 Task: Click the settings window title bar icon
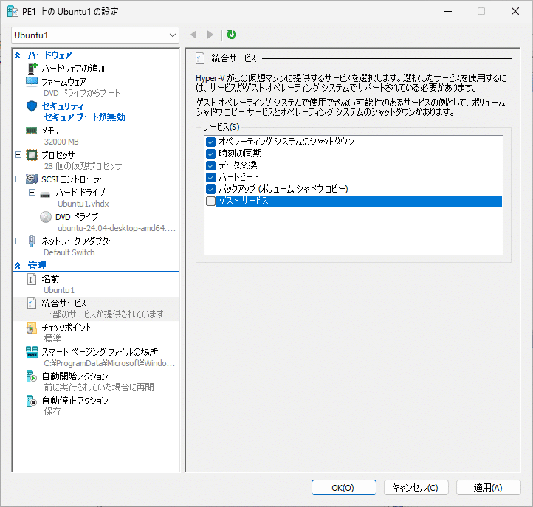(x=13, y=11)
